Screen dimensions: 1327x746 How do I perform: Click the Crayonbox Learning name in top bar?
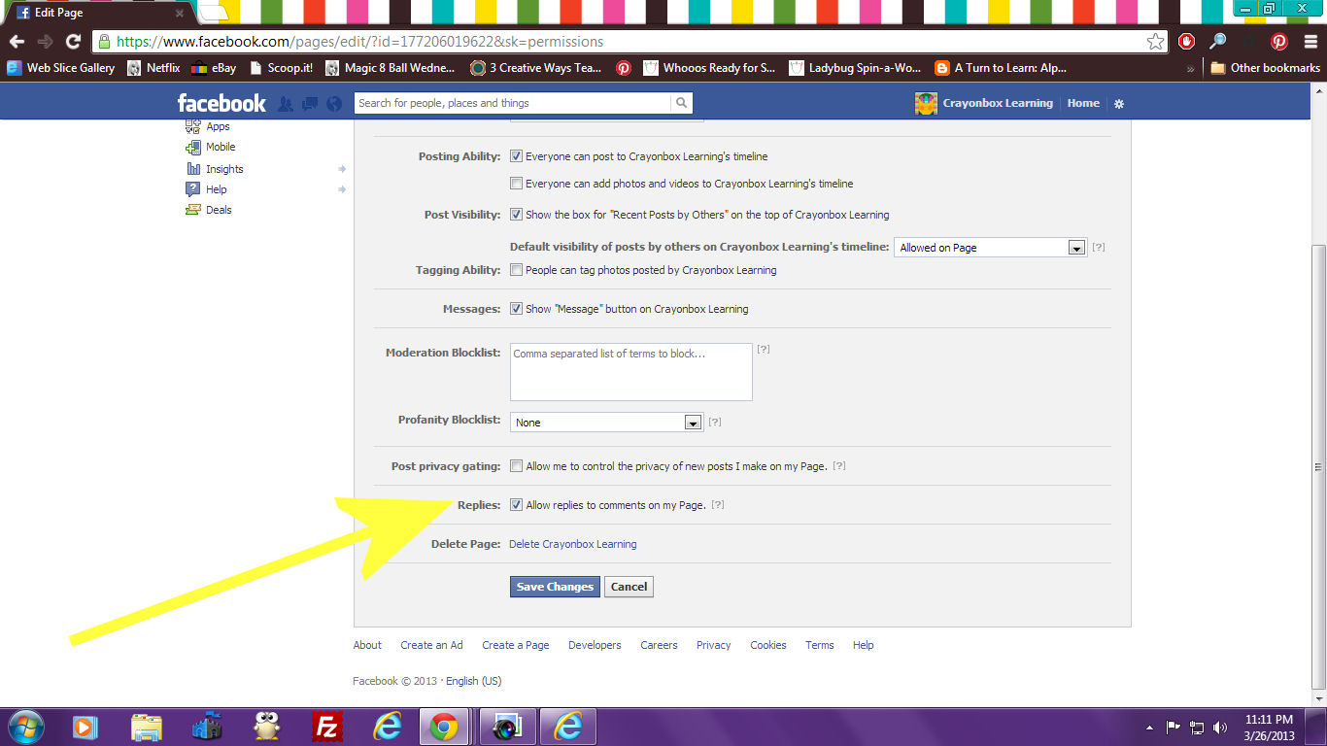[x=998, y=103]
